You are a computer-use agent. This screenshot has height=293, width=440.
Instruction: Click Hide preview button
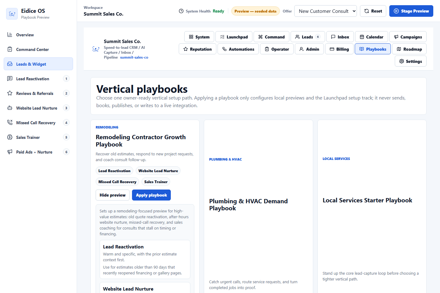pyautogui.click(x=112, y=195)
